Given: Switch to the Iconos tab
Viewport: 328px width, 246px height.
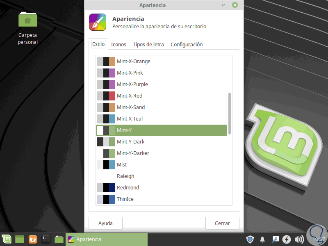Looking at the screenshot, I should click(x=118, y=44).
